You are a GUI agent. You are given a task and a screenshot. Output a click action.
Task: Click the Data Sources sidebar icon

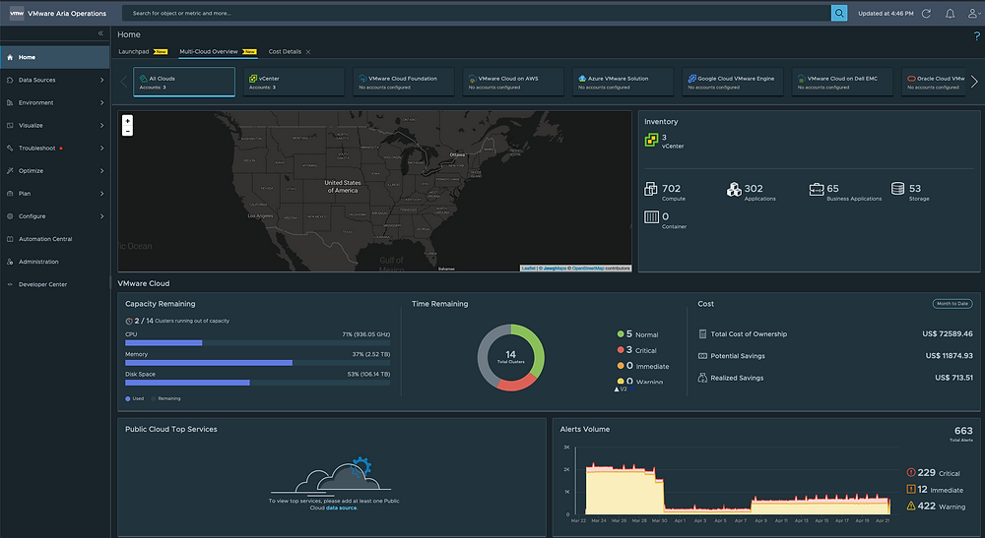point(10,80)
